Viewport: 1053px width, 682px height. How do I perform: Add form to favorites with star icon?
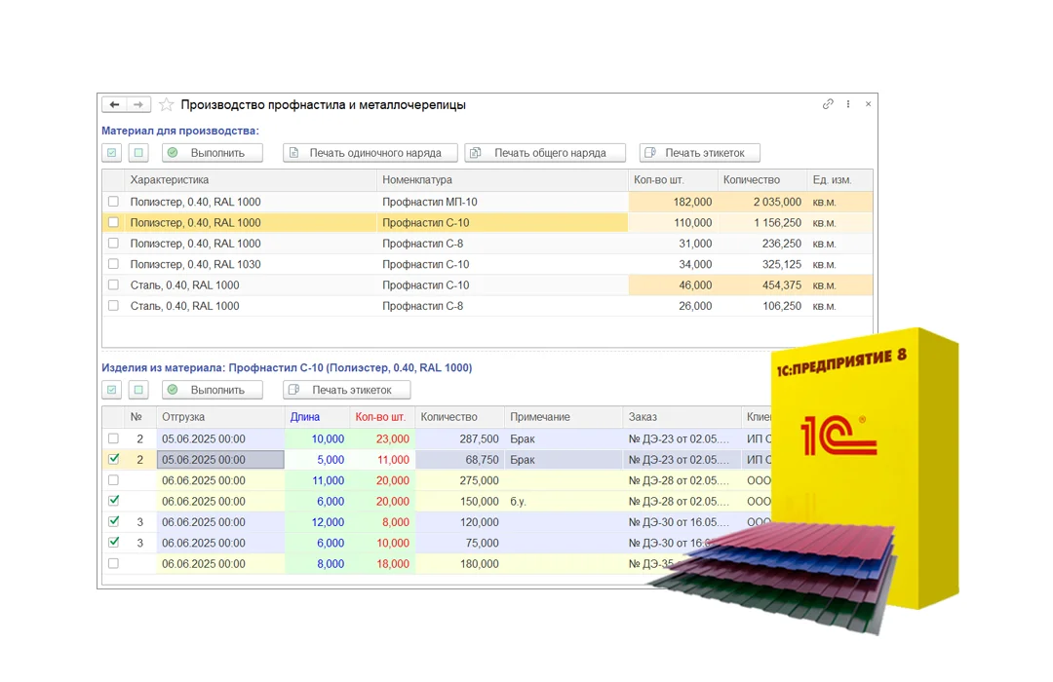[x=167, y=104]
